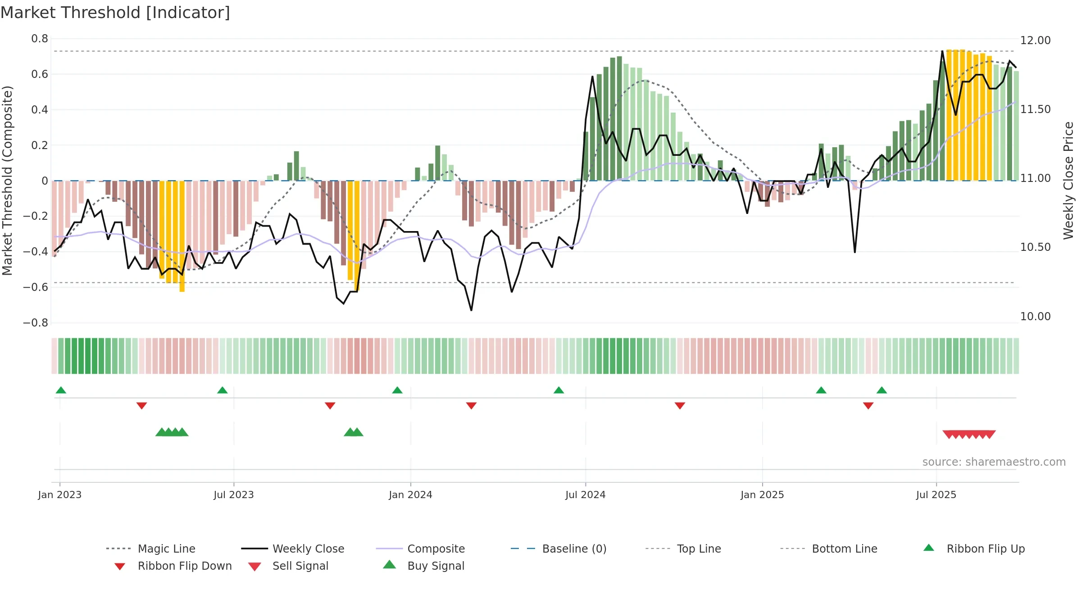Click the 11.50 price axis label

click(x=1036, y=109)
